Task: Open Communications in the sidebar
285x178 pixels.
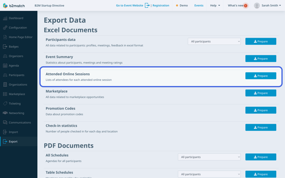Action: click(19, 123)
